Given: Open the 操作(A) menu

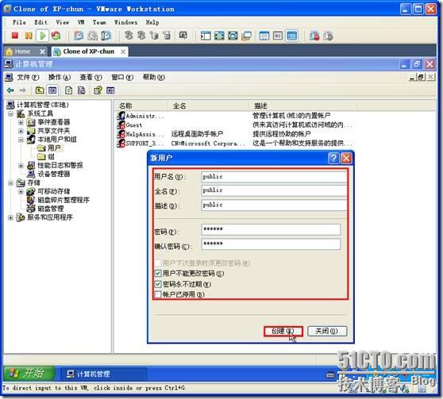Looking at the screenshot, I should 60,77.
